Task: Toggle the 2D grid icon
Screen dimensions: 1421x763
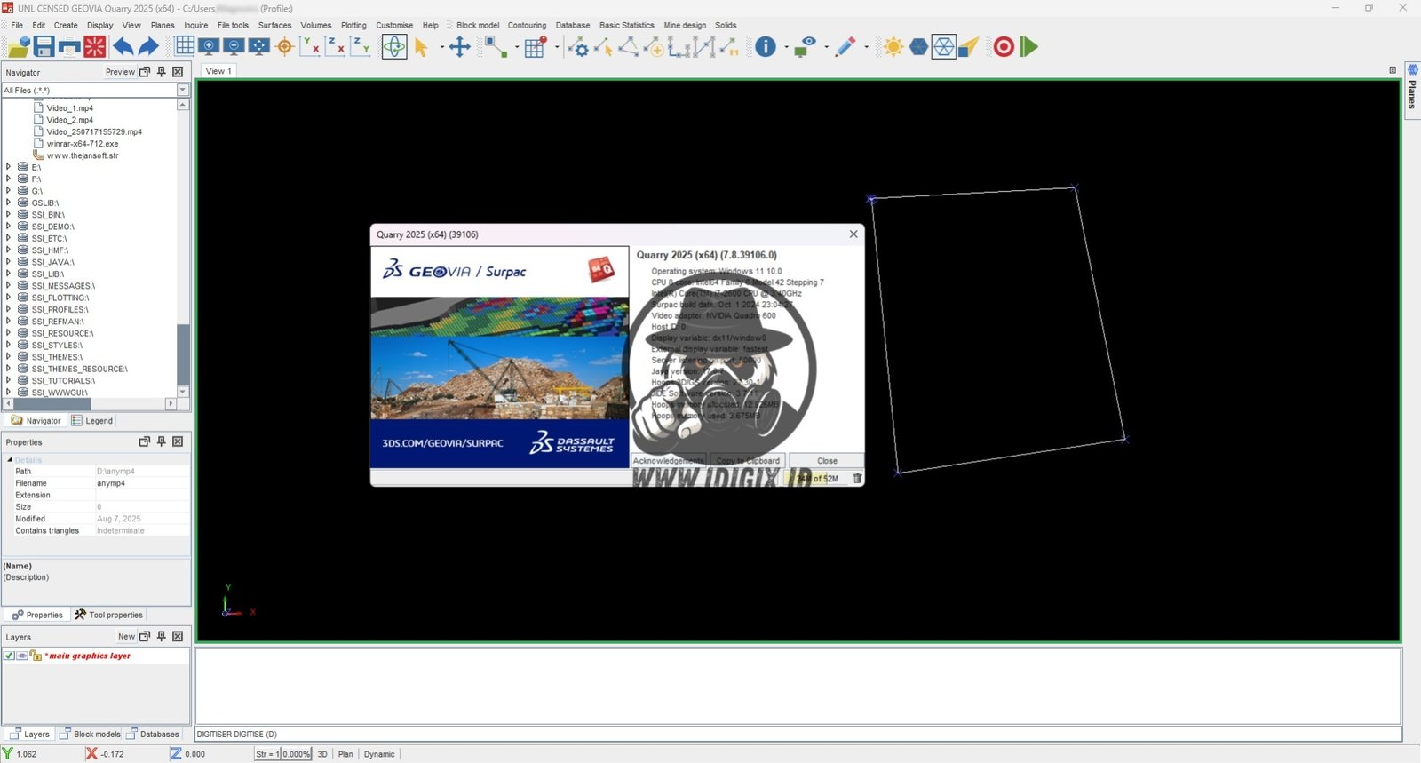Action: (x=185, y=46)
